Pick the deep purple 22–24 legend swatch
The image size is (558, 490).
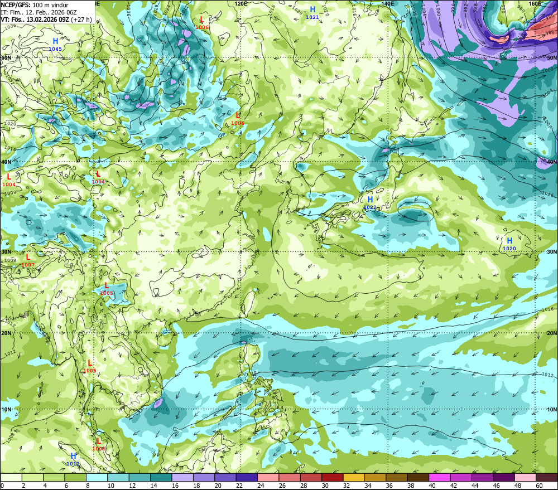(x=247, y=477)
